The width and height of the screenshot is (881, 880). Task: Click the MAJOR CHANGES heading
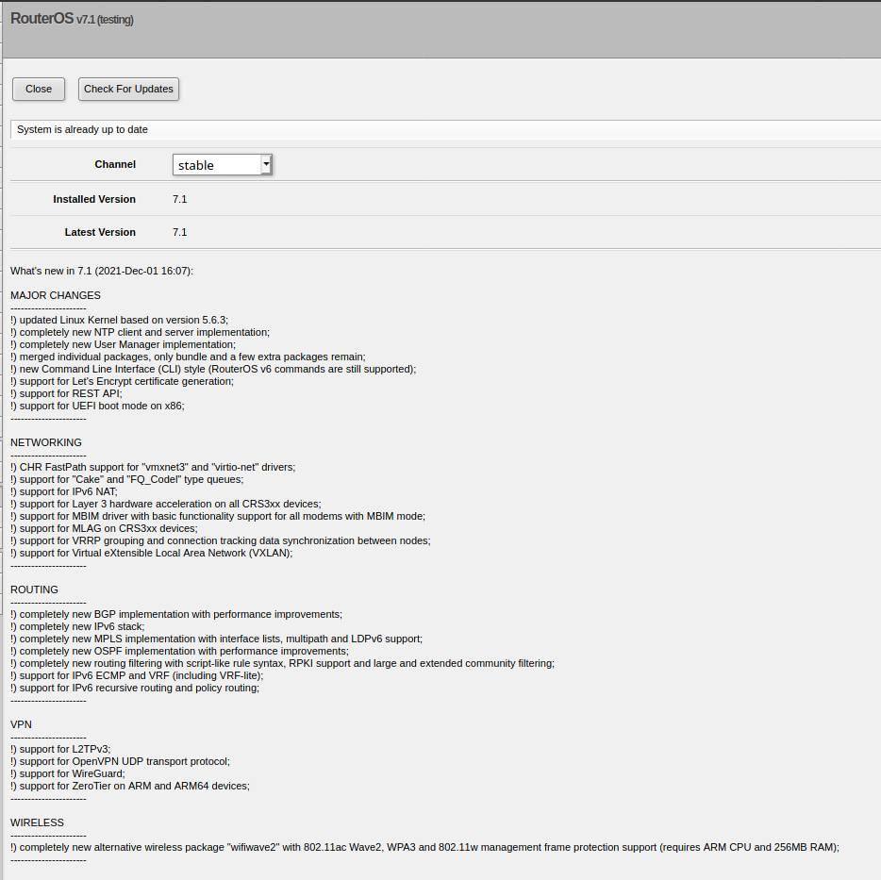click(56, 295)
